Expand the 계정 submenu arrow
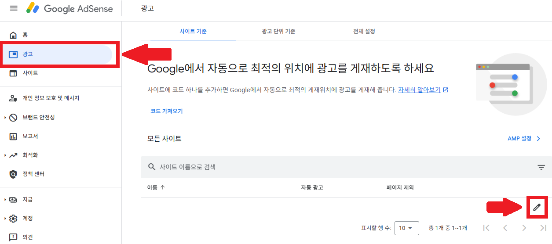552x244 pixels. coord(5,219)
